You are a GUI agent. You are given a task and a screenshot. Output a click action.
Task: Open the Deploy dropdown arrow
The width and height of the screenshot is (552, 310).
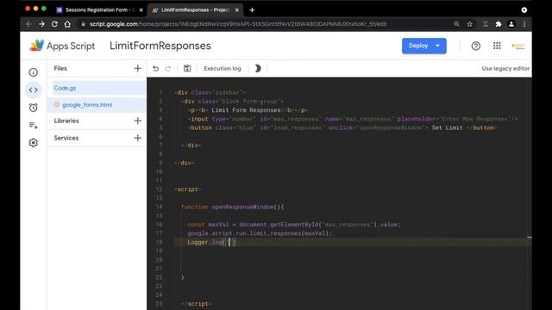pos(437,46)
